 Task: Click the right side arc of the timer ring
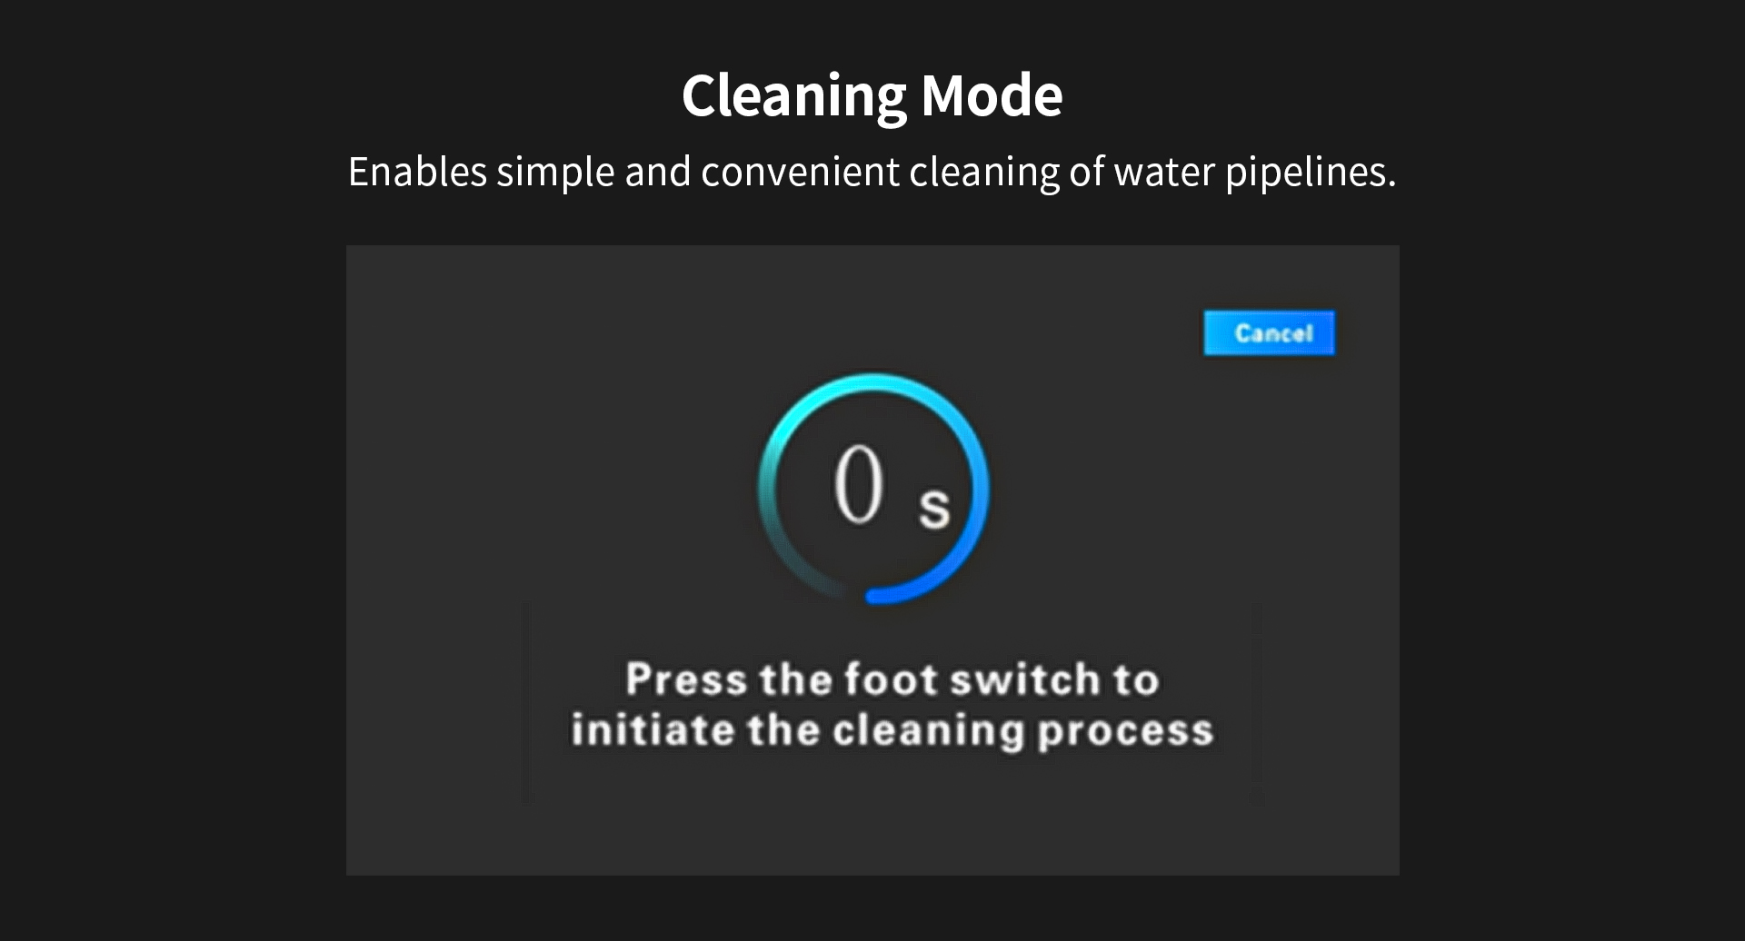click(981, 490)
